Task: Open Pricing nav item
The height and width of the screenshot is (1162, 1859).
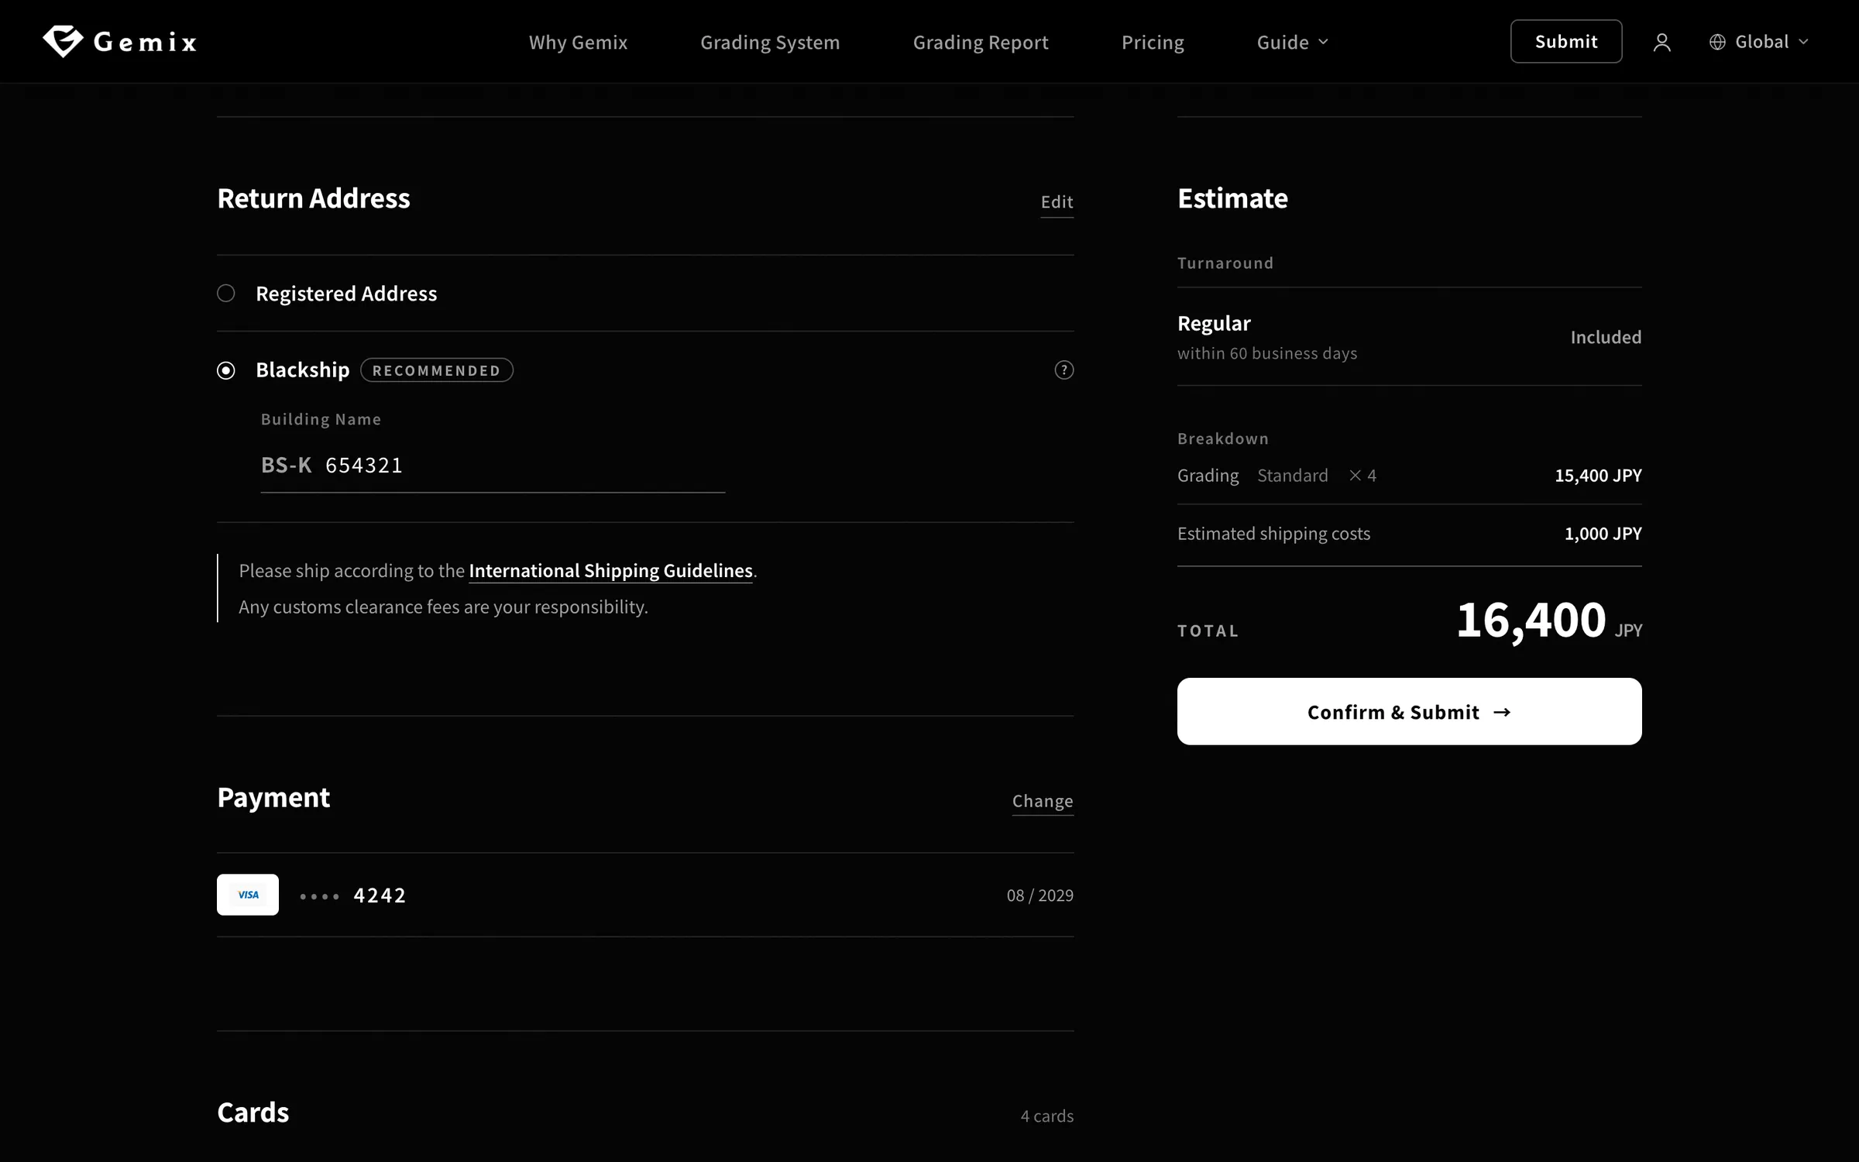Action: tap(1153, 42)
